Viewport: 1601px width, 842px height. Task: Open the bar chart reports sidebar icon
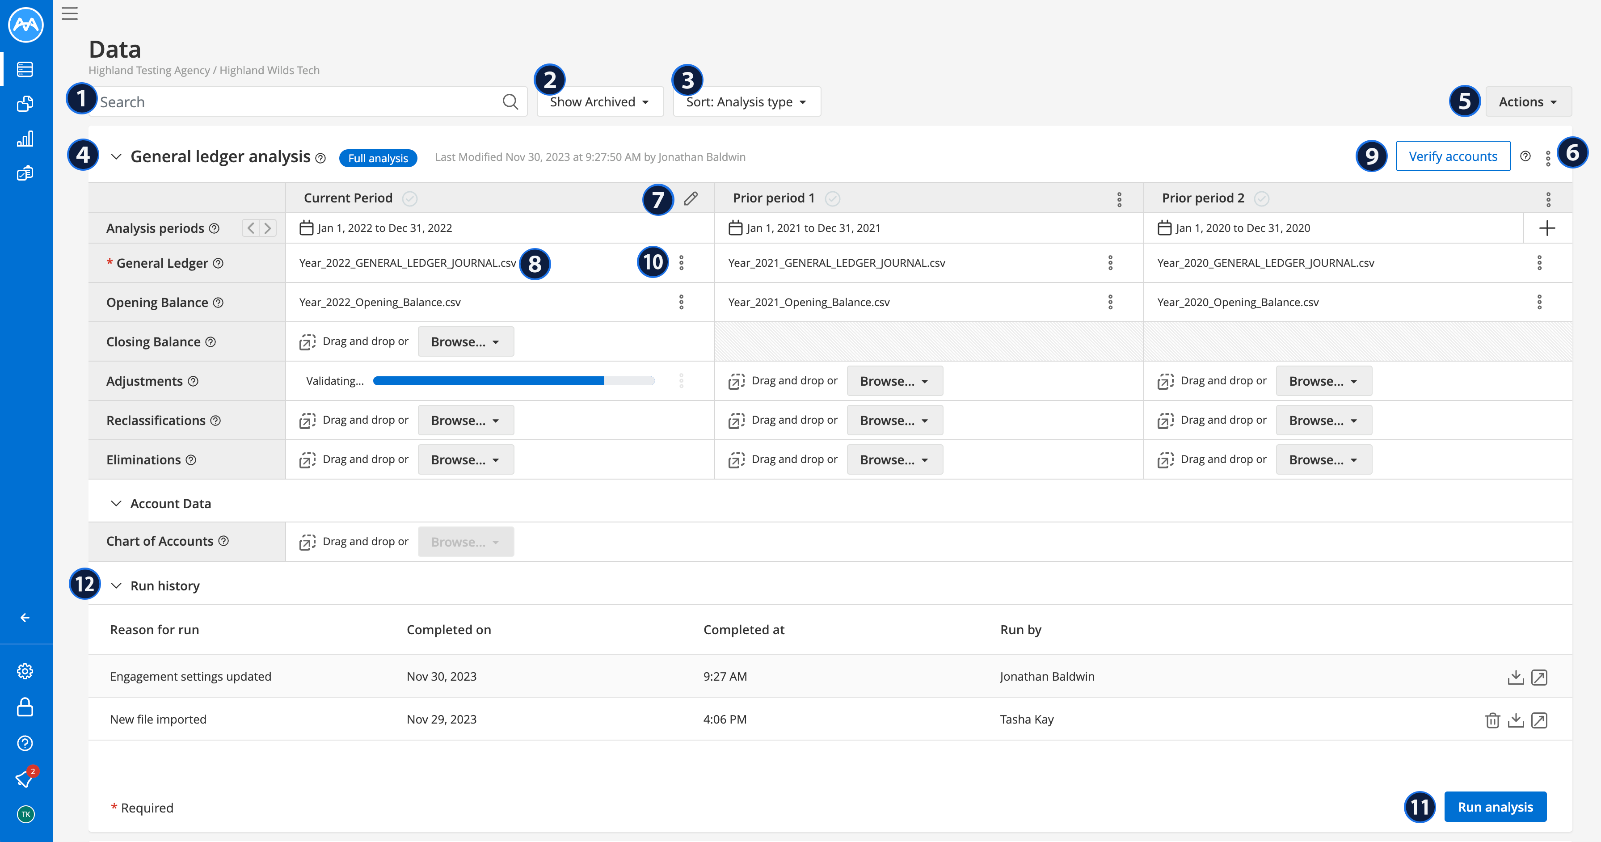pos(25,138)
